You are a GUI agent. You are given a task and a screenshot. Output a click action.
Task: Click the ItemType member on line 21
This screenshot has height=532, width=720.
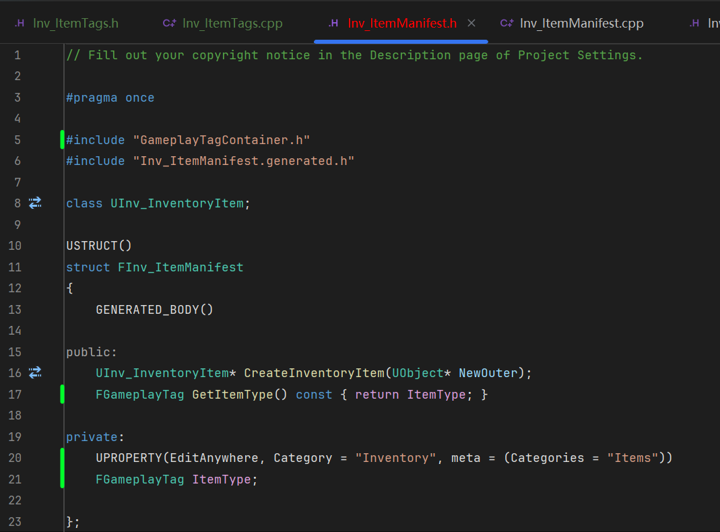point(222,479)
